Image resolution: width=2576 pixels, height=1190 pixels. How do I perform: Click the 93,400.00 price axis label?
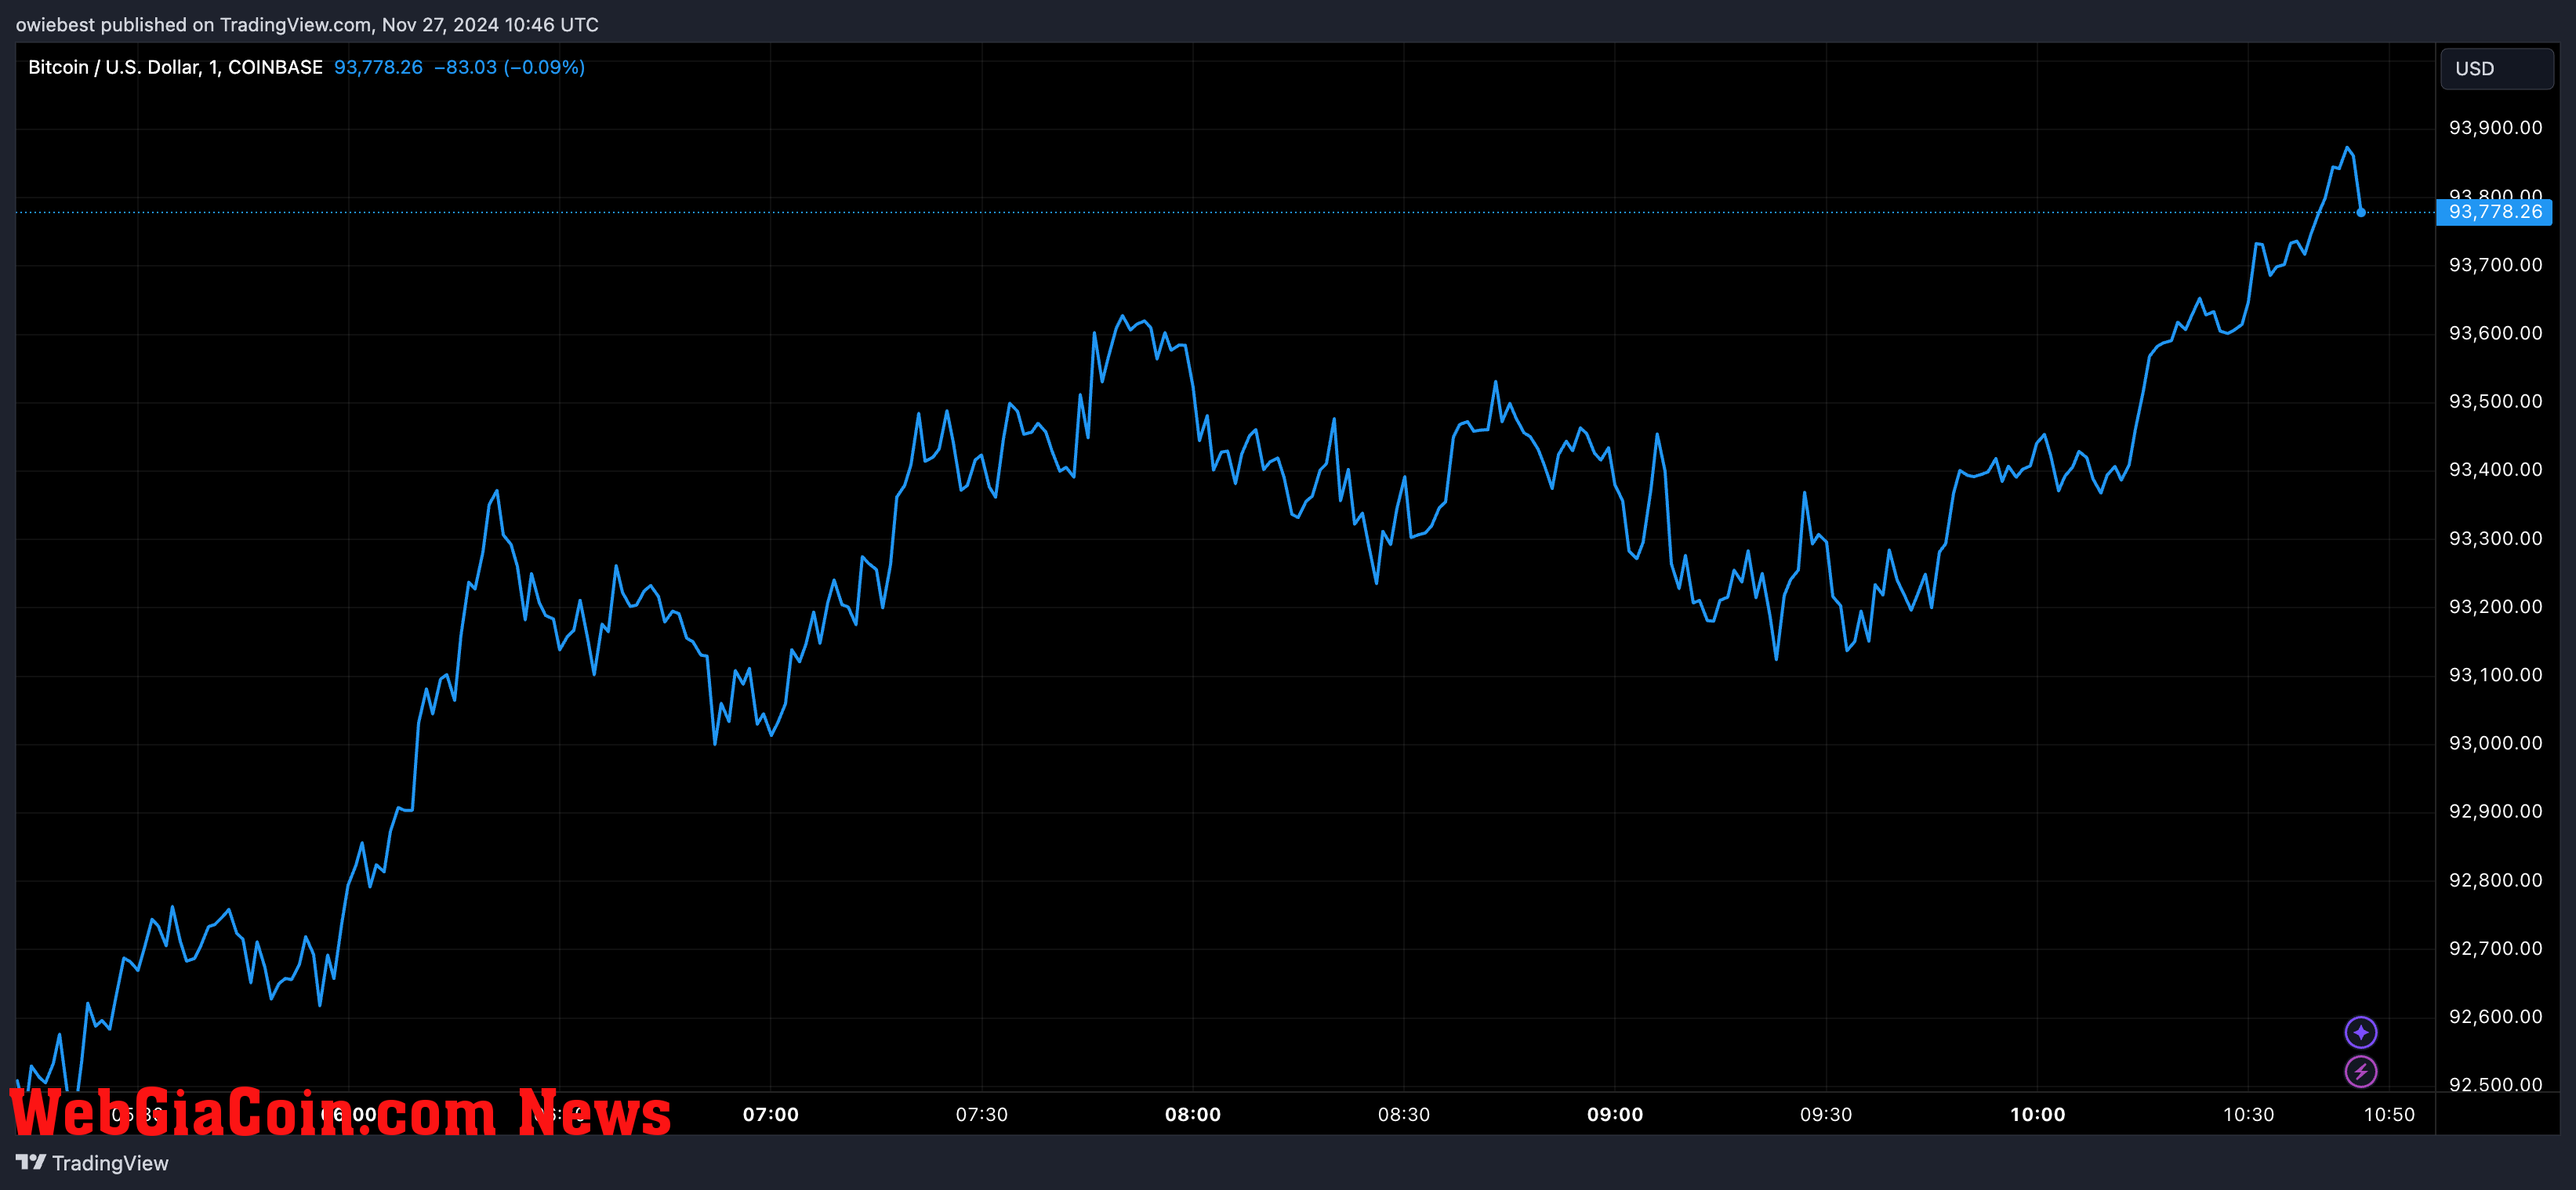tap(2495, 469)
